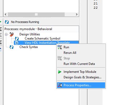Select the Create Schematic Symbol process
The height and width of the screenshot is (105, 113).
click(x=42, y=39)
